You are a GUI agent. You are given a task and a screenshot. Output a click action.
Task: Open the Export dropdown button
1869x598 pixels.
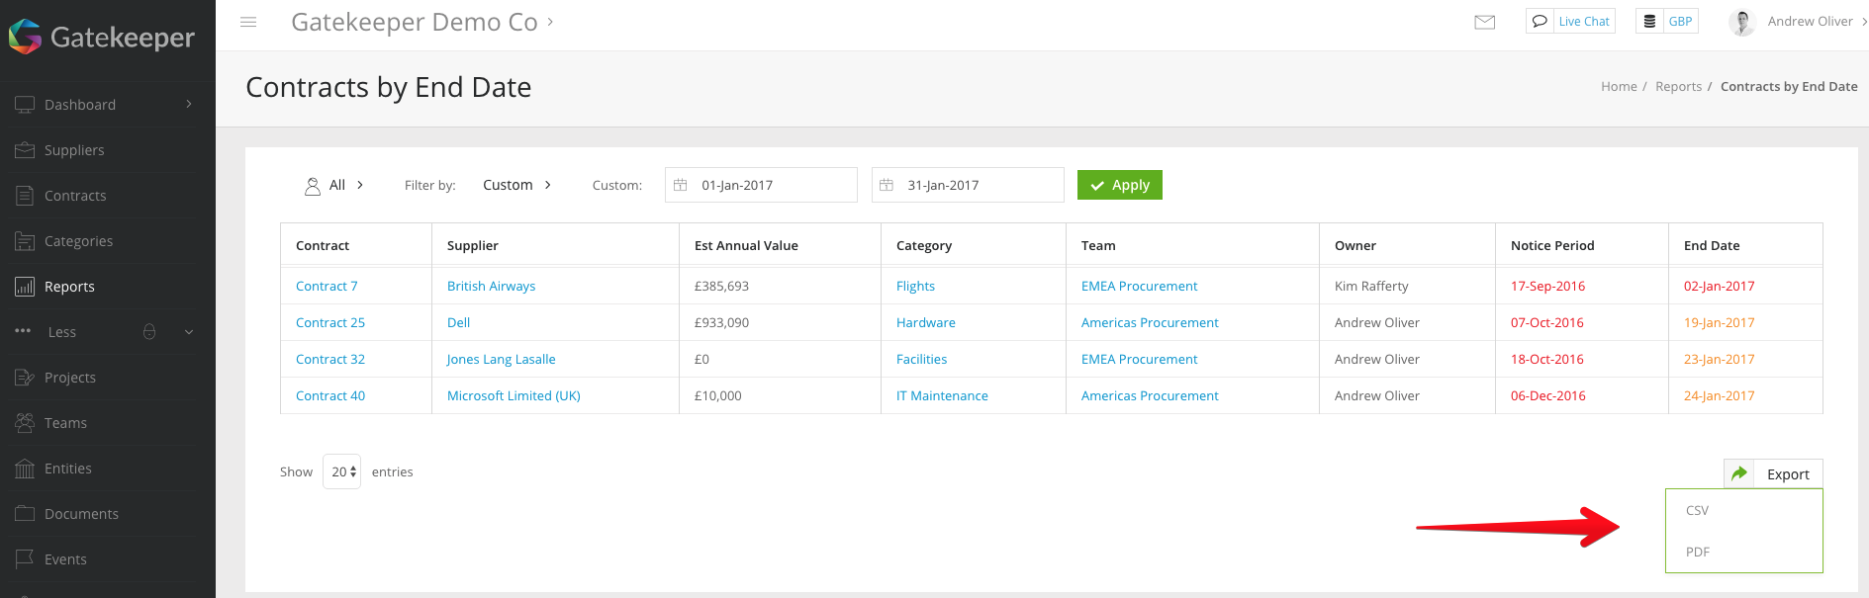tap(1773, 473)
